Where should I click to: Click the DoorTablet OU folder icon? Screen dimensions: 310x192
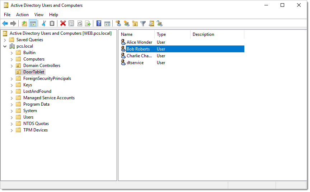tap(18, 72)
